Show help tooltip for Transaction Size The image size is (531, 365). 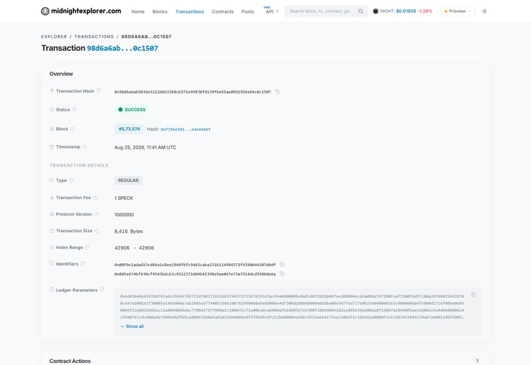[97, 231]
